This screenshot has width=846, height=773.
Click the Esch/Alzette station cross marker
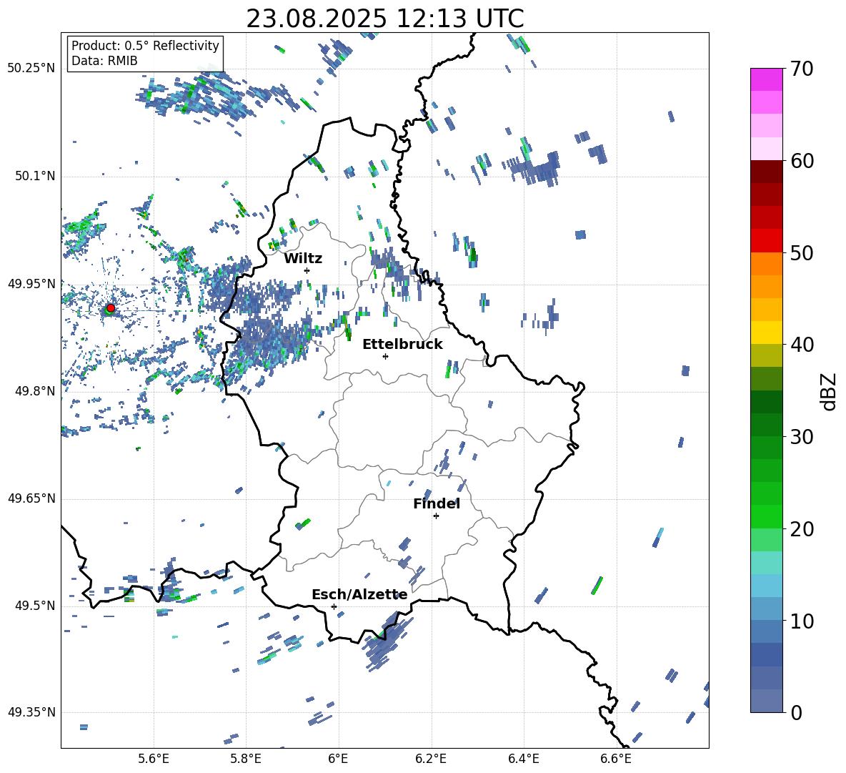point(334,606)
